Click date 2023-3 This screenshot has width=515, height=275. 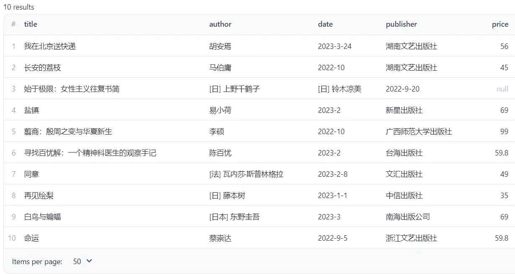tap(329, 216)
